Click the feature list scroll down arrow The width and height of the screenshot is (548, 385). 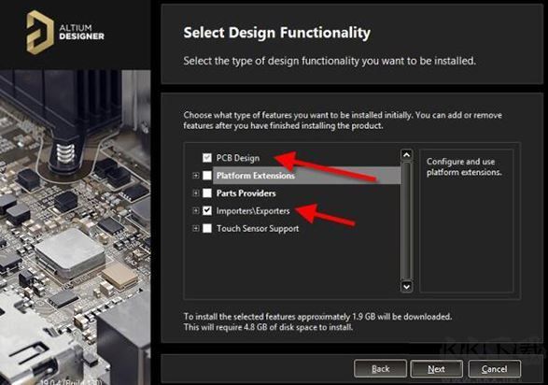pyautogui.click(x=406, y=286)
